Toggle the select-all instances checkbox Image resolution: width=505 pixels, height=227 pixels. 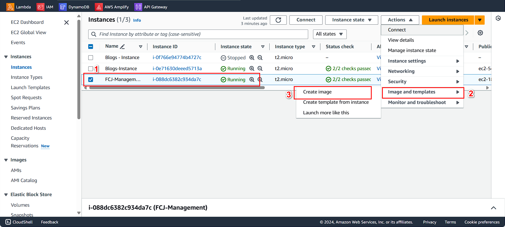click(x=91, y=47)
